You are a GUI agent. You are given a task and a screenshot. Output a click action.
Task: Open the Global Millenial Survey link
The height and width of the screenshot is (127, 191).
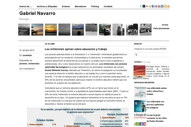[56, 70]
